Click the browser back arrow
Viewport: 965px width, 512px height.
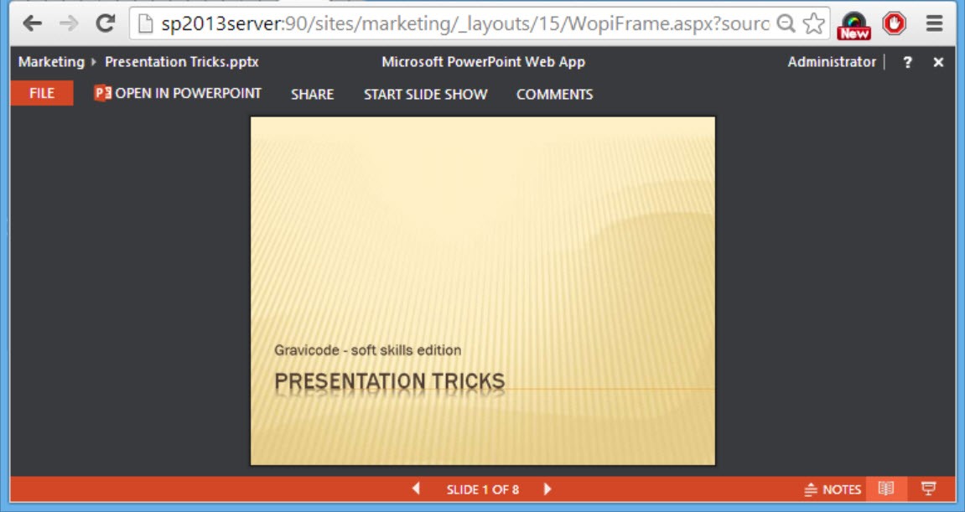pyautogui.click(x=33, y=23)
